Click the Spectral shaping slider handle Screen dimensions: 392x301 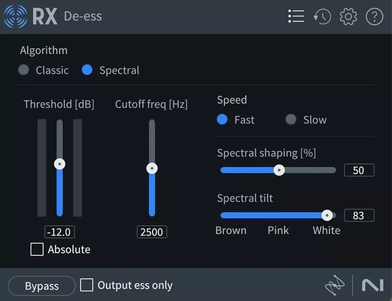279,170
